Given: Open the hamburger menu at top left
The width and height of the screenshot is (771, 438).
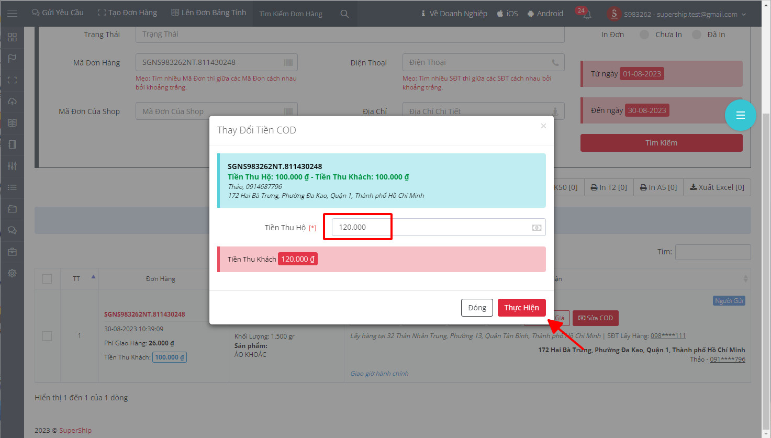Looking at the screenshot, I should [x=12, y=13].
